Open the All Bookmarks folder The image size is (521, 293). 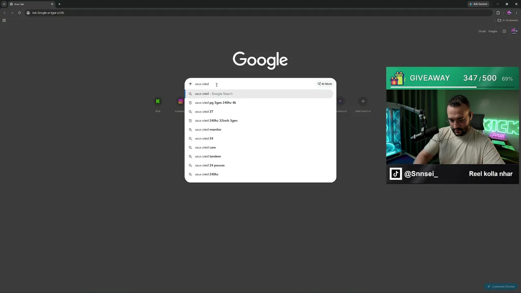pos(508,20)
